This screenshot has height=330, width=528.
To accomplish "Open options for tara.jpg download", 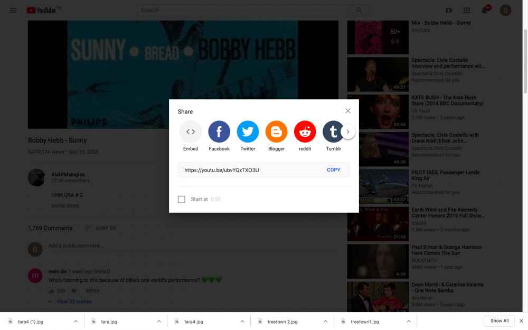I will click(159, 321).
